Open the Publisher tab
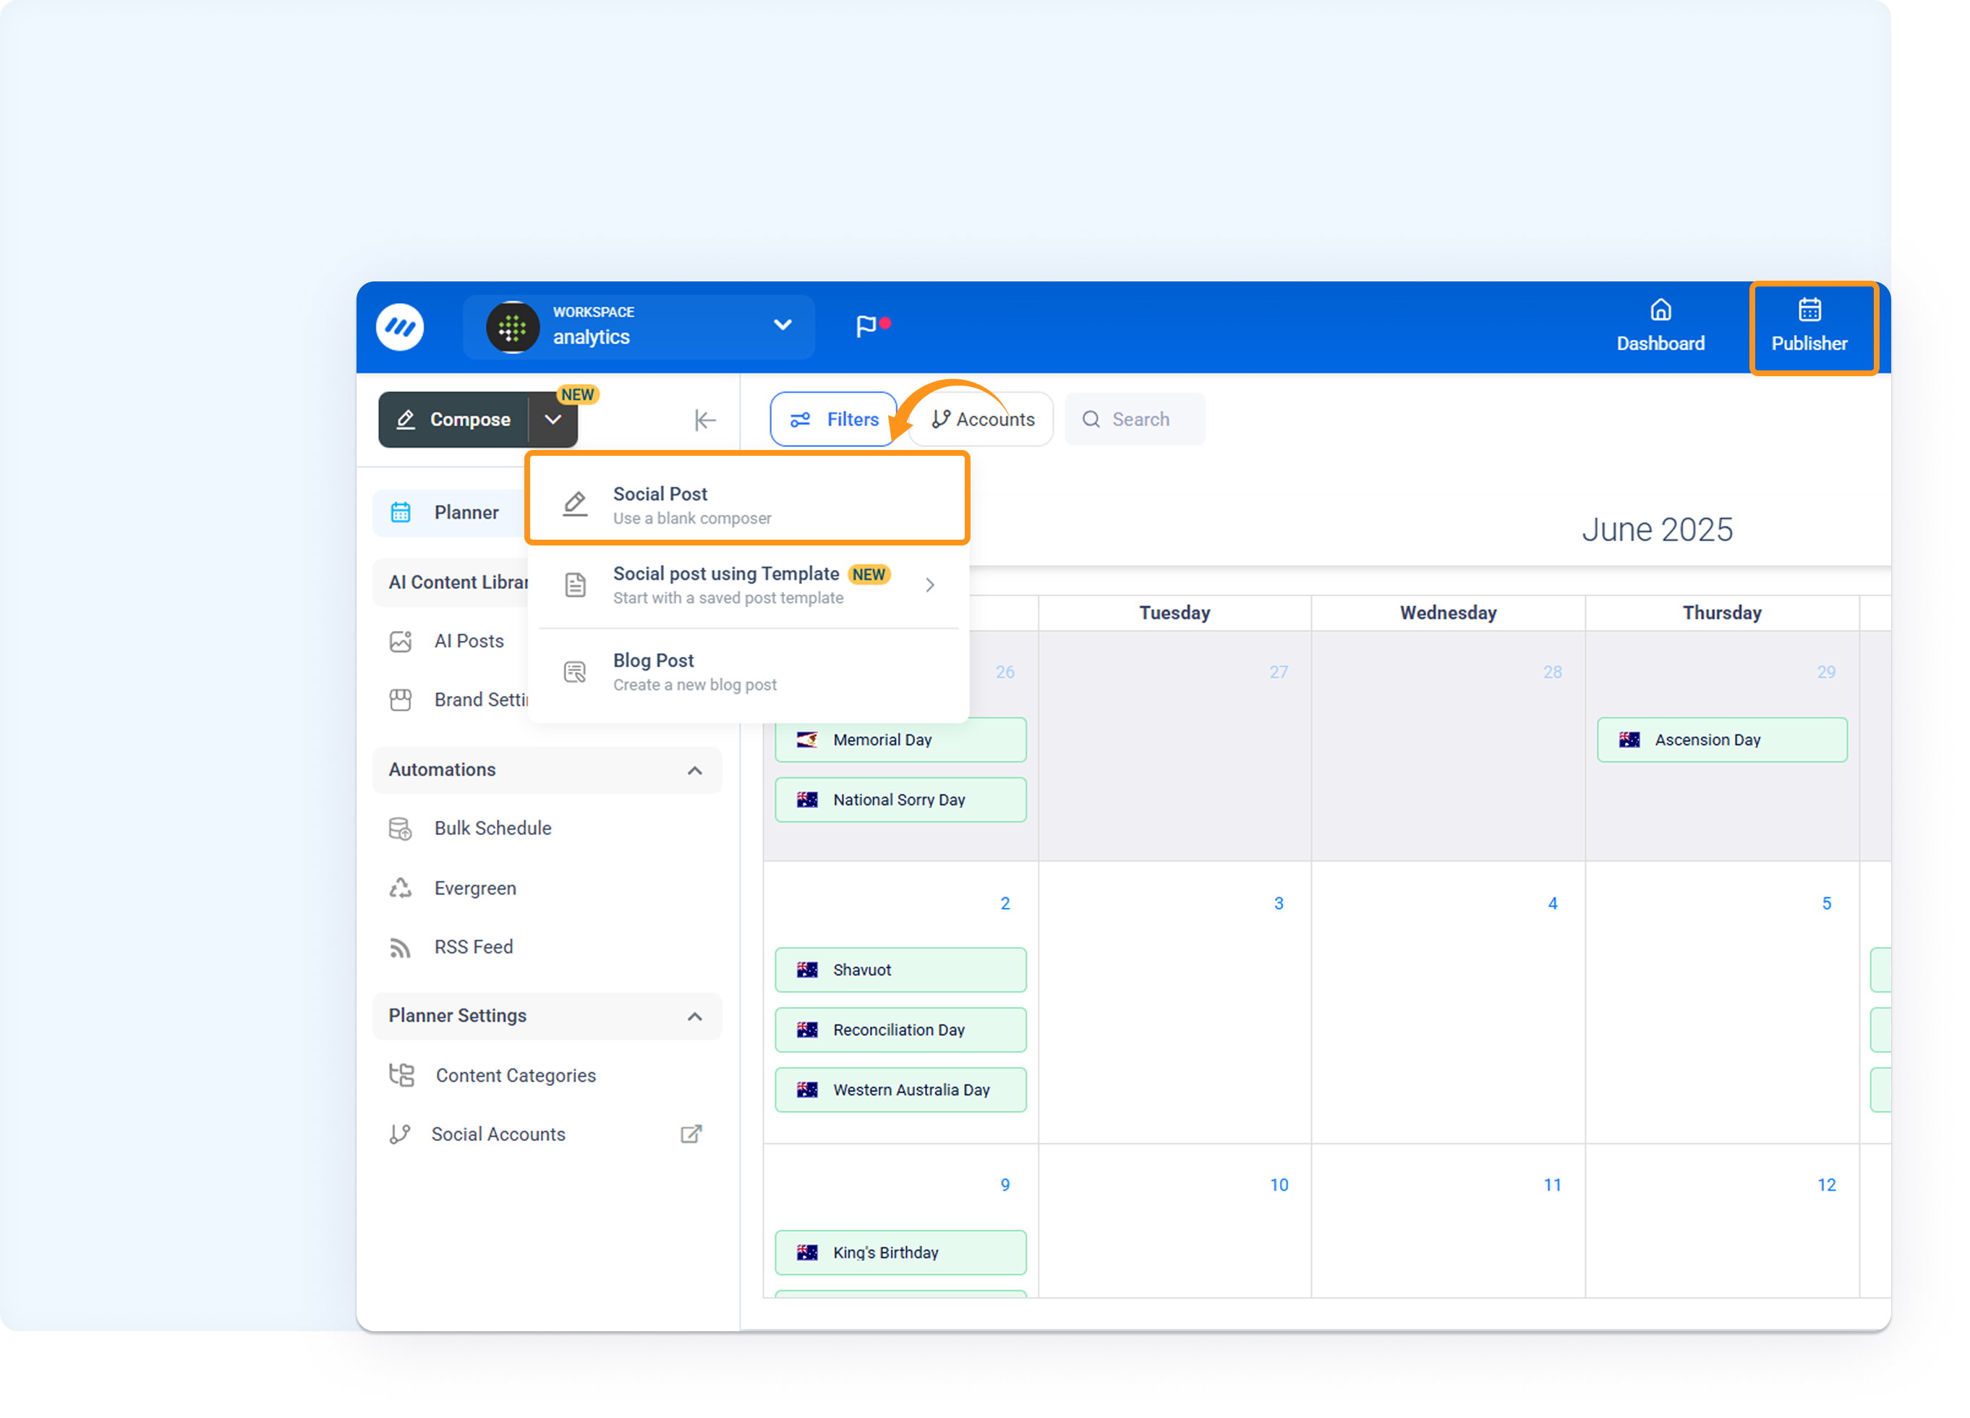Viewport: 1970px width, 1418px height. click(1809, 327)
